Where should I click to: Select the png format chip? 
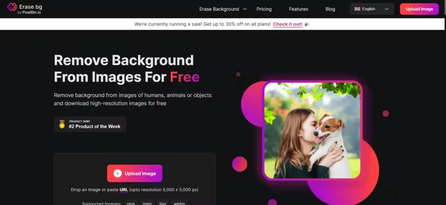(131, 203)
